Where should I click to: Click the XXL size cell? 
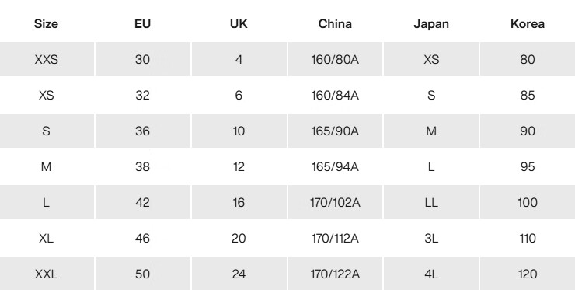[x=47, y=274]
